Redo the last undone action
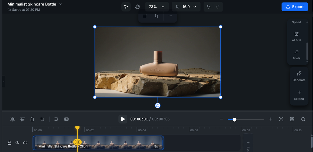This screenshot has height=152, width=313. tap(218, 7)
